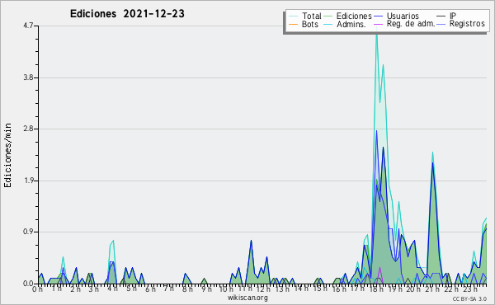Click the 'Reg. de adm.' legend label
495x305 pixels.
coord(411,24)
